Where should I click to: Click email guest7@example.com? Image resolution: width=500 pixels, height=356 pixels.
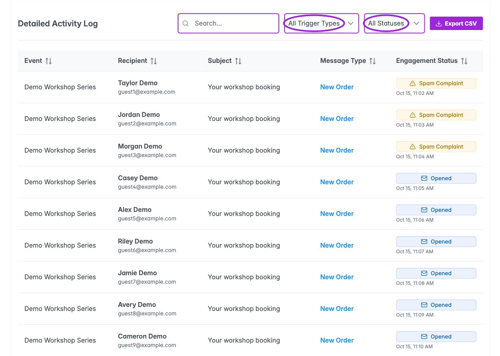(x=147, y=282)
